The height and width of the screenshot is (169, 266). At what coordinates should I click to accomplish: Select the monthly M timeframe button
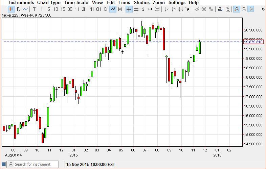(x=120, y=9)
